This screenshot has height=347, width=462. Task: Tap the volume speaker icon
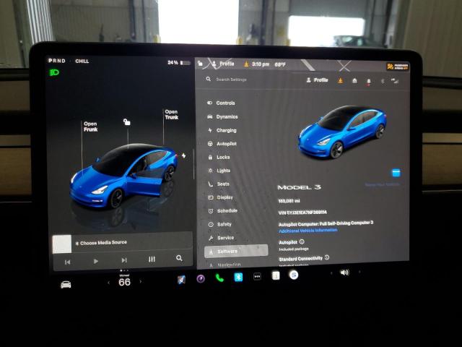(344, 273)
